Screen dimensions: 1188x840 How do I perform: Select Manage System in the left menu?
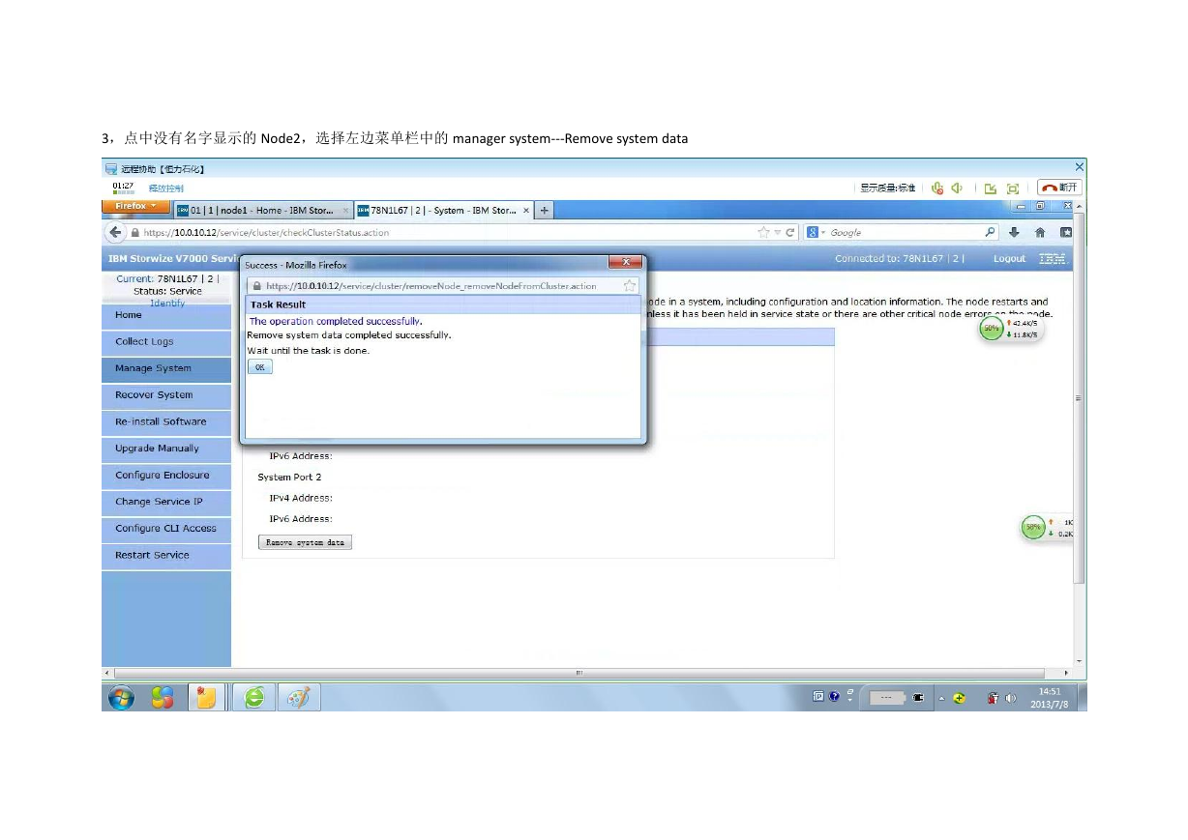point(166,368)
